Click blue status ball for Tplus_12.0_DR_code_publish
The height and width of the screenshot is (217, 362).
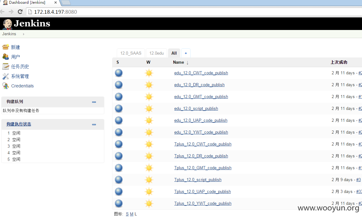[x=119, y=156]
